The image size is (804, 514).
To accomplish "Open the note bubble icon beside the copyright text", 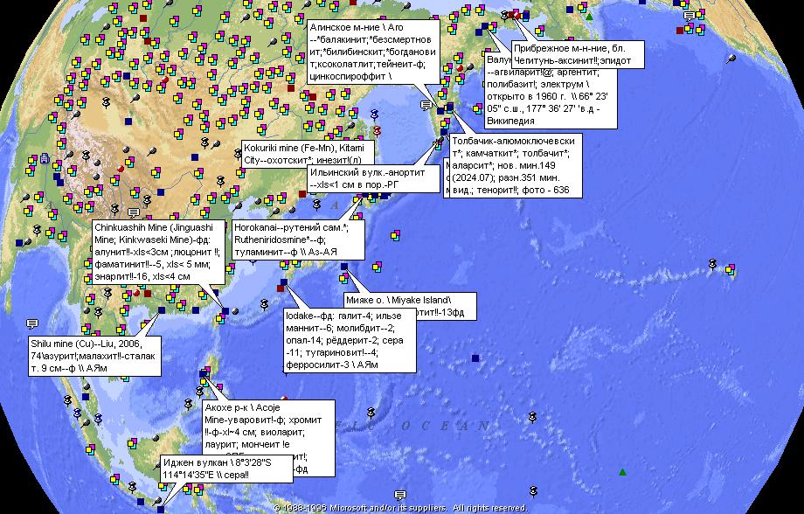I will coord(400,495).
